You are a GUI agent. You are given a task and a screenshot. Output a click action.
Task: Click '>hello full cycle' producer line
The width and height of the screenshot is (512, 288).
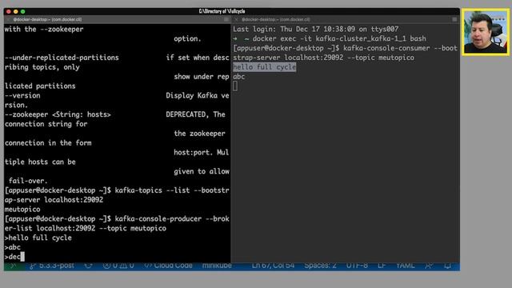[x=38, y=238]
